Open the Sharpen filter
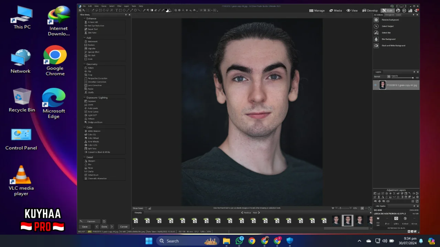 point(91,161)
